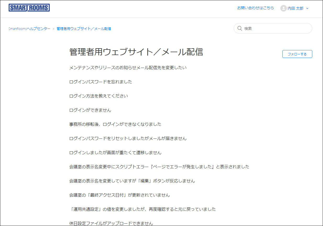Open ログインができません article
Image resolution: width=323 pixels, height=226 pixels.
point(90,110)
